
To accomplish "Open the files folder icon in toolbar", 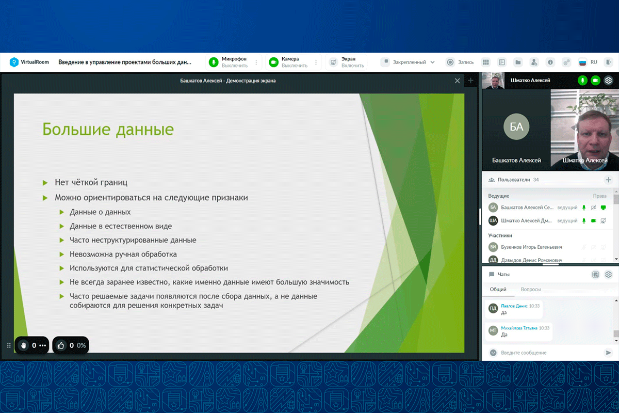I will coord(518,62).
